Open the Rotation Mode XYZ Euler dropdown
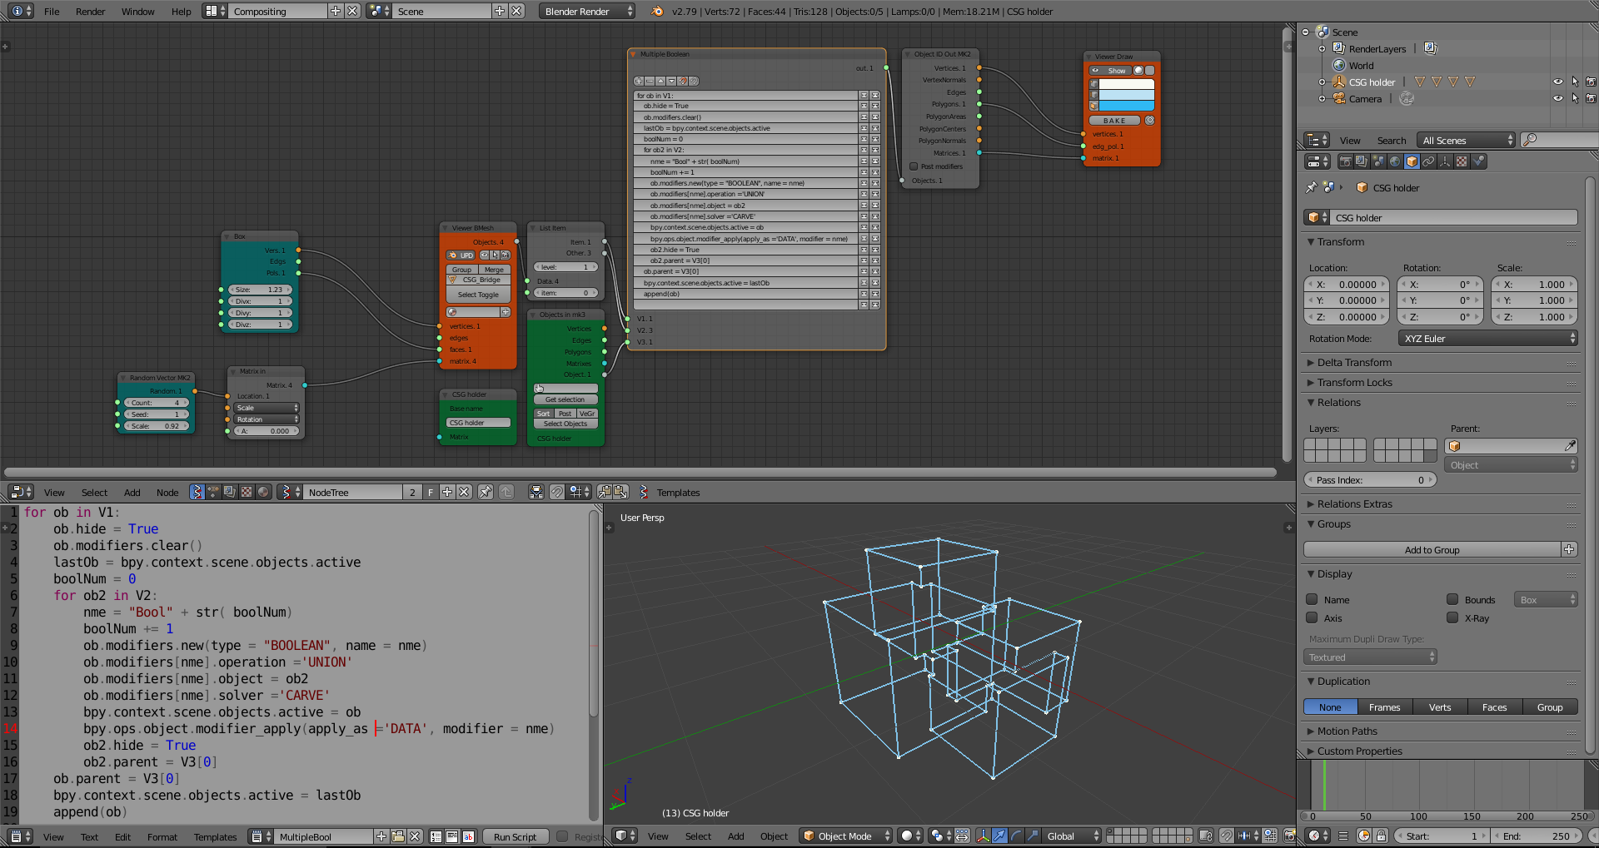The image size is (1599, 848). pyautogui.click(x=1487, y=338)
